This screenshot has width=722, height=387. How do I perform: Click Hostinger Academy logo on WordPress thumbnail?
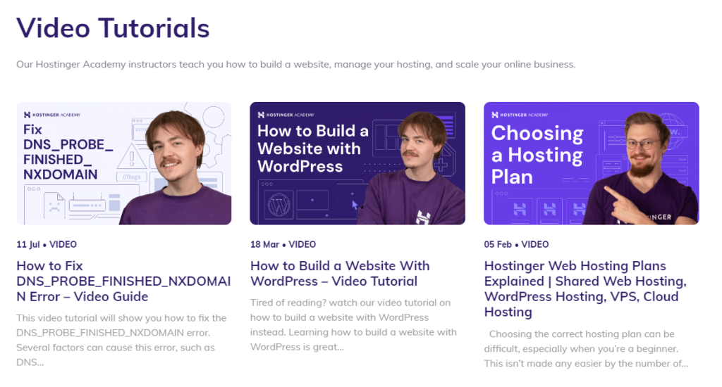[x=286, y=115]
